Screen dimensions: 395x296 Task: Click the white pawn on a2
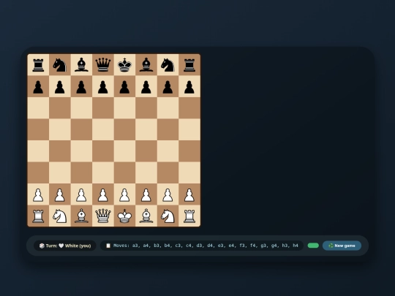tap(38, 194)
